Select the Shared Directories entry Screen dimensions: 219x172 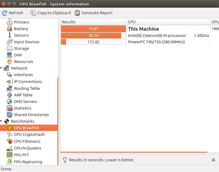click(x=31, y=115)
